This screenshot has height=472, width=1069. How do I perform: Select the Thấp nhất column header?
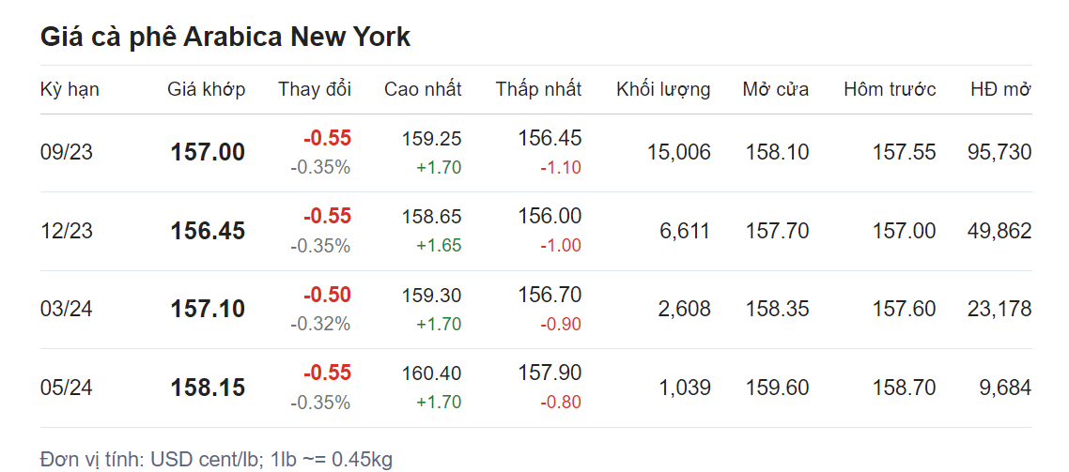point(538,90)
